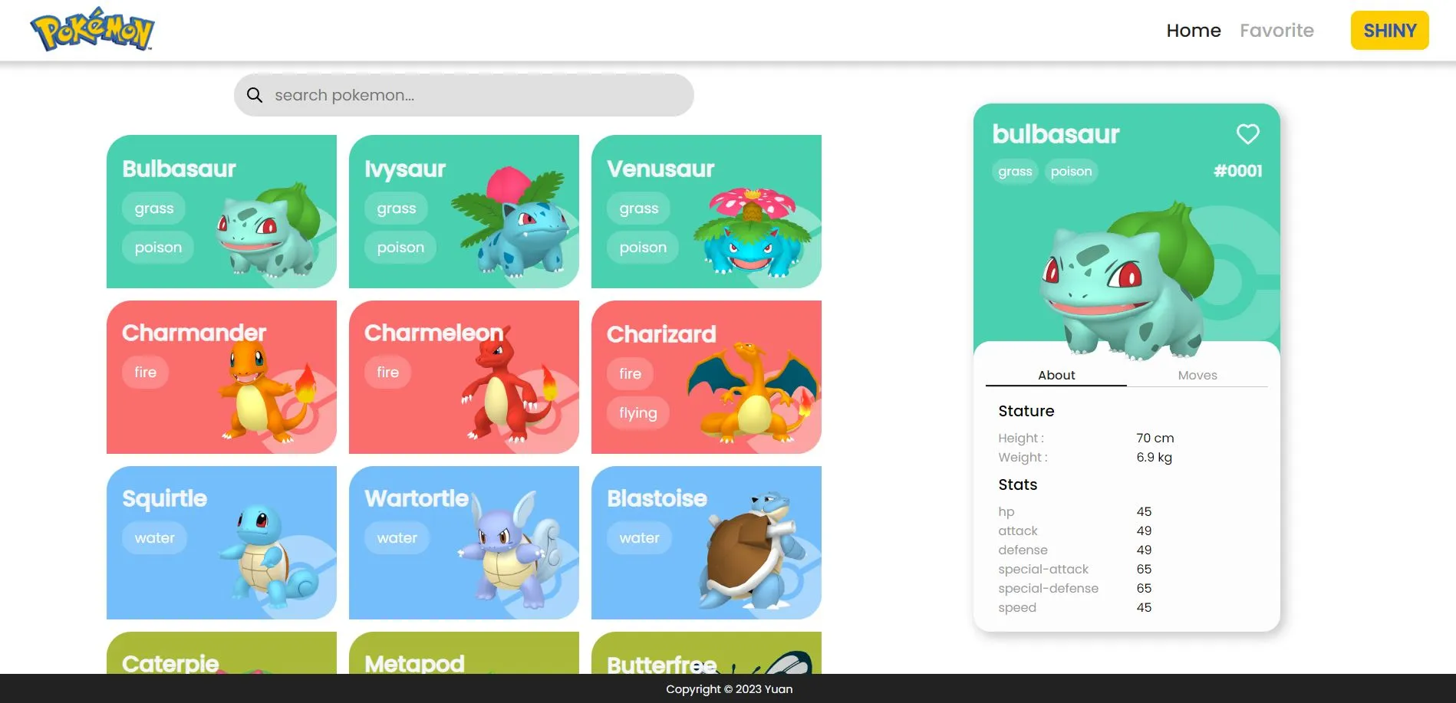
Task: Open the Ivysaur card
Action: coord(463,212)
